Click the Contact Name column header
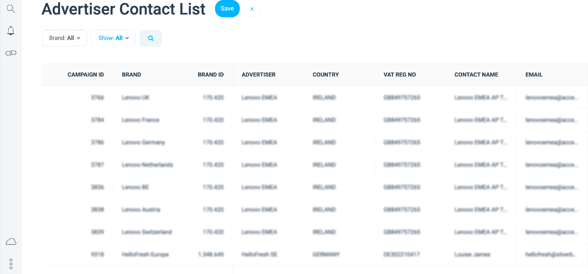Image resolution: width=588 pixels, height=274 pixels. [476, 74]
